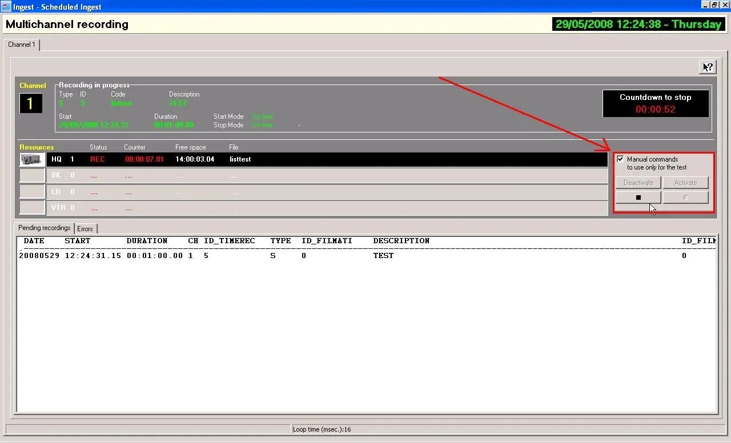Select the Channel 1 tab
731x443 pixels.
point(22,45)
